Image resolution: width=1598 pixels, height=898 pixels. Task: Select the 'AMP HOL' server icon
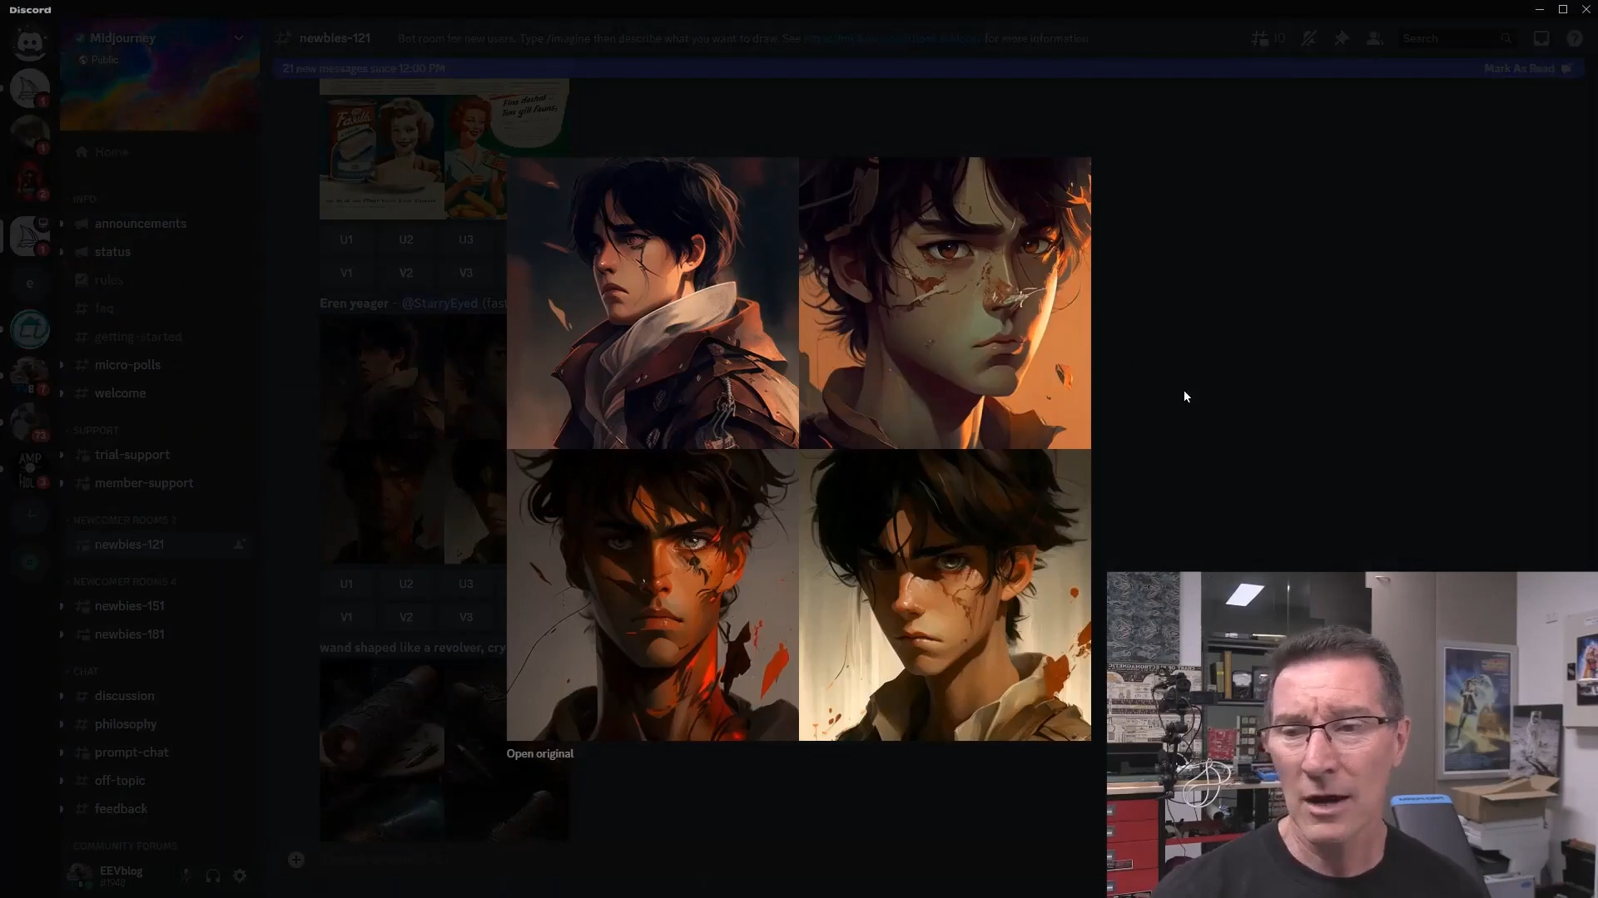click(30, 470)
